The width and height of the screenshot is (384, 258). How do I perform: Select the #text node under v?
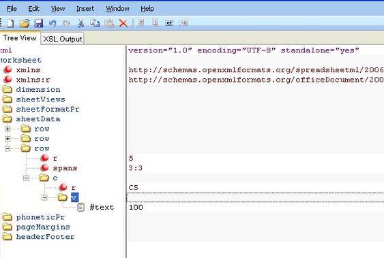point(102,208)
